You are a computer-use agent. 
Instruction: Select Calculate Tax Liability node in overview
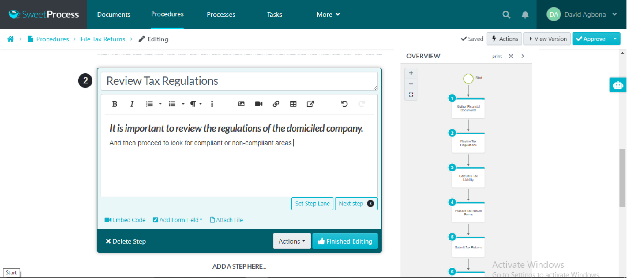(468, 178)
